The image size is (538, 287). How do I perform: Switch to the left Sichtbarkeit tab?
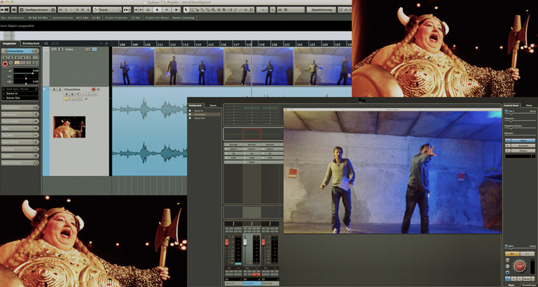(31, 43)
